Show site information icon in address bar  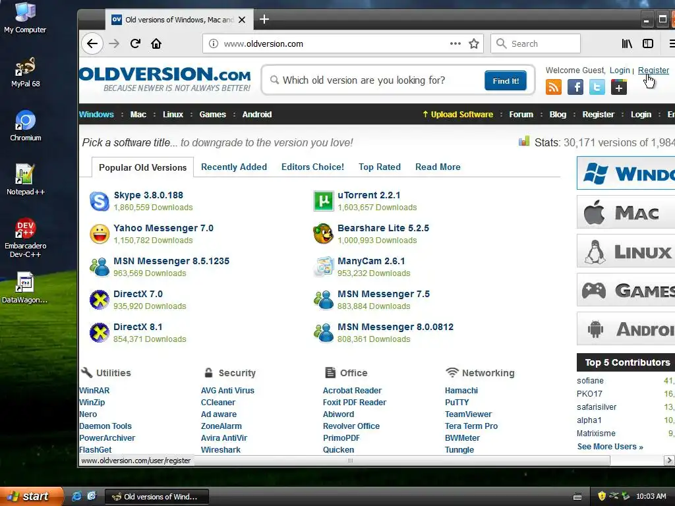pos(214,43)
